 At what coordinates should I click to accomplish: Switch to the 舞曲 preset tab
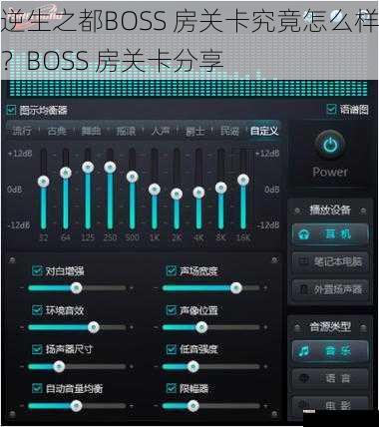(x=91, y=131)
